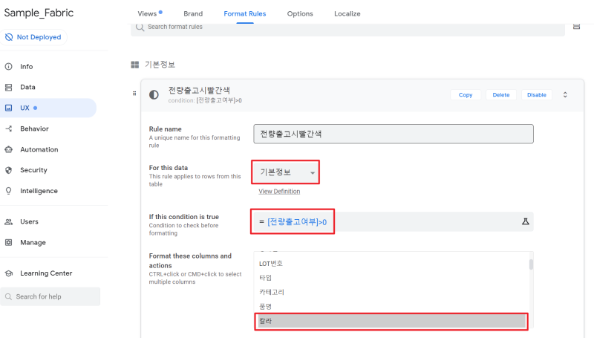Collapse the rule with the up-down arrows
This screenshot has width=594, height=338.
(x=565, y=95)
